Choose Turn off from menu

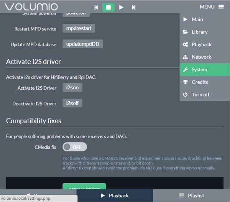point(204,94)
